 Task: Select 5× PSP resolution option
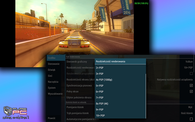tap(120, 86)
